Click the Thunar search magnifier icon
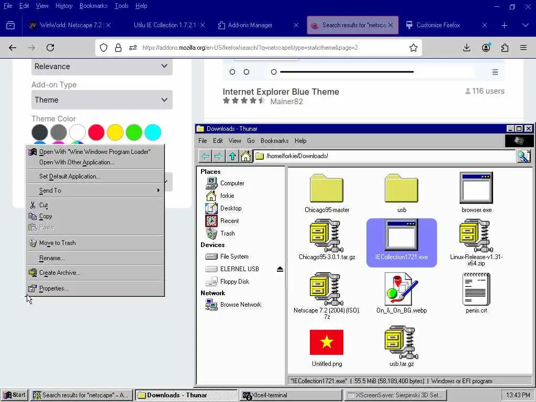 coord(523,156)
